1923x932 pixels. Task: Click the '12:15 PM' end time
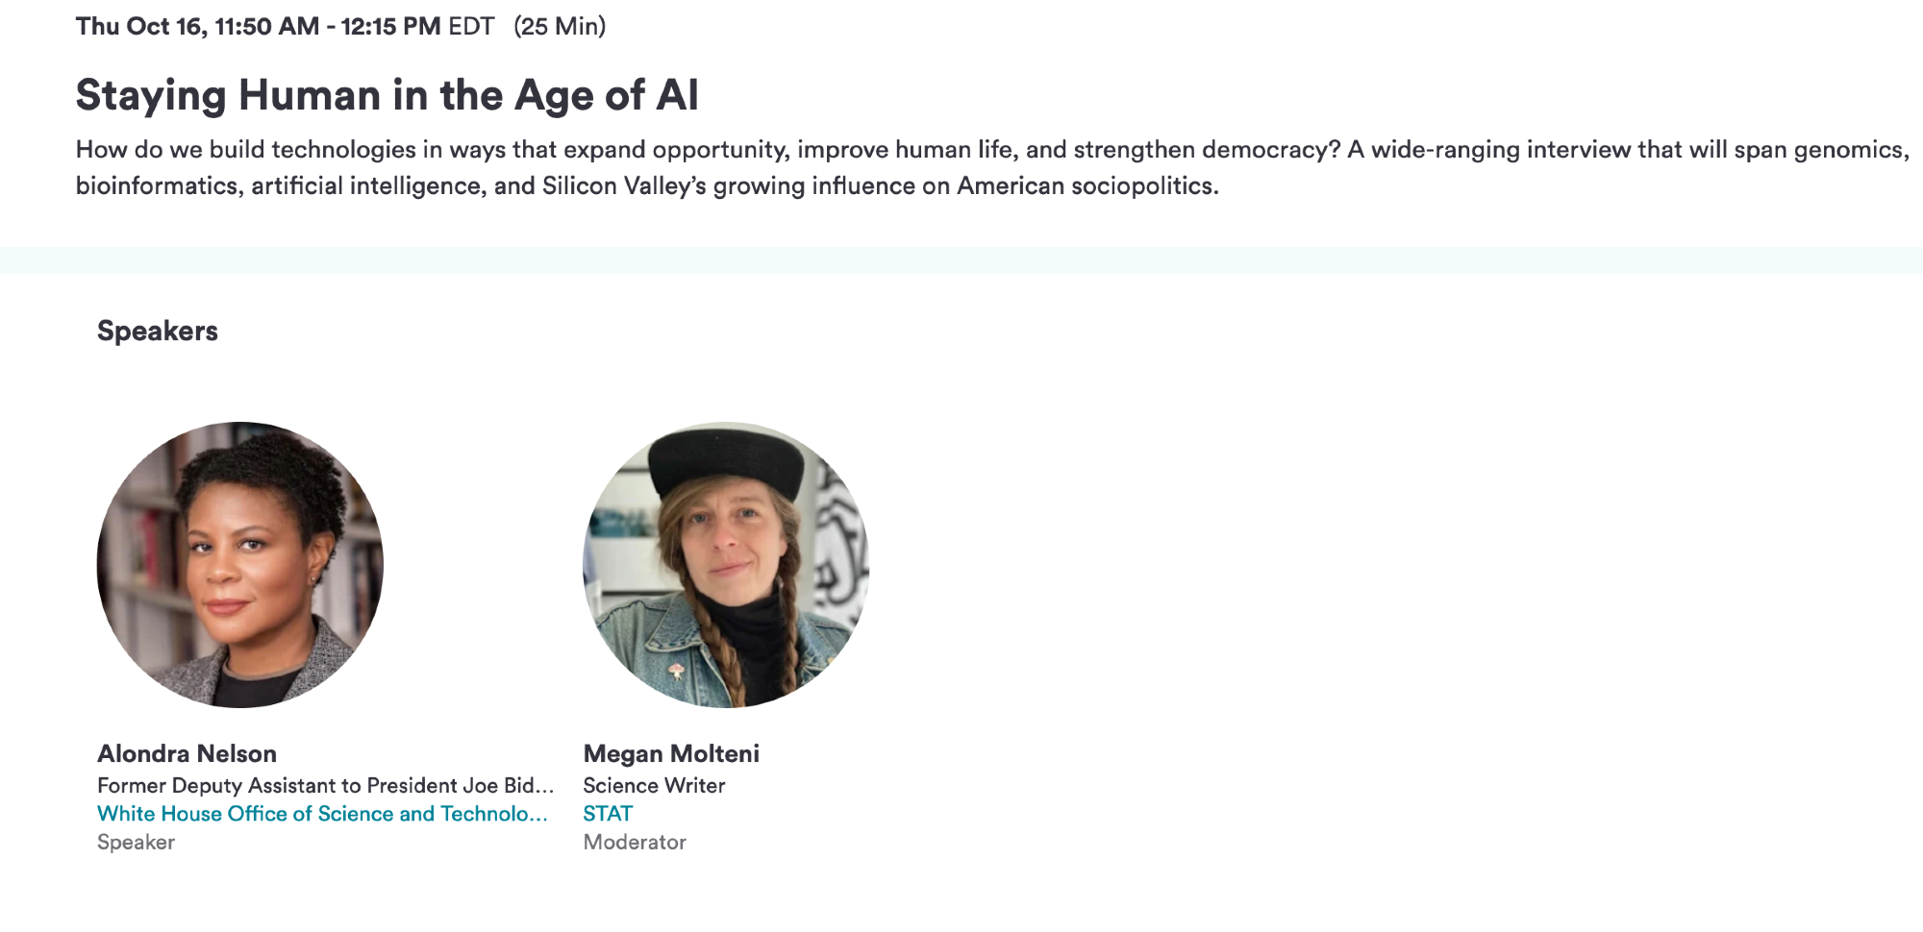coord(390,26)
